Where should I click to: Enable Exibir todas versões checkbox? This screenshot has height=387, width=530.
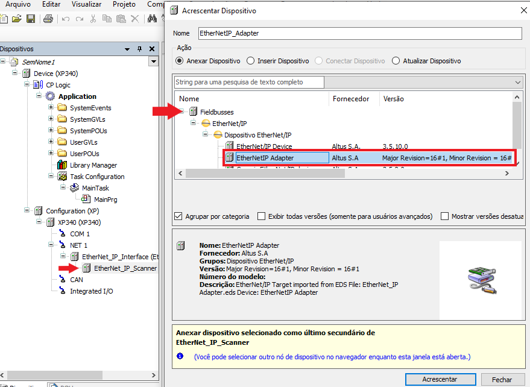(x=262, y=216)
